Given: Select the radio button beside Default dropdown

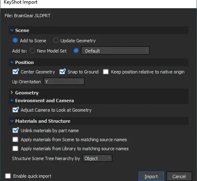Looking at the screenshot, I should point(76,51).
